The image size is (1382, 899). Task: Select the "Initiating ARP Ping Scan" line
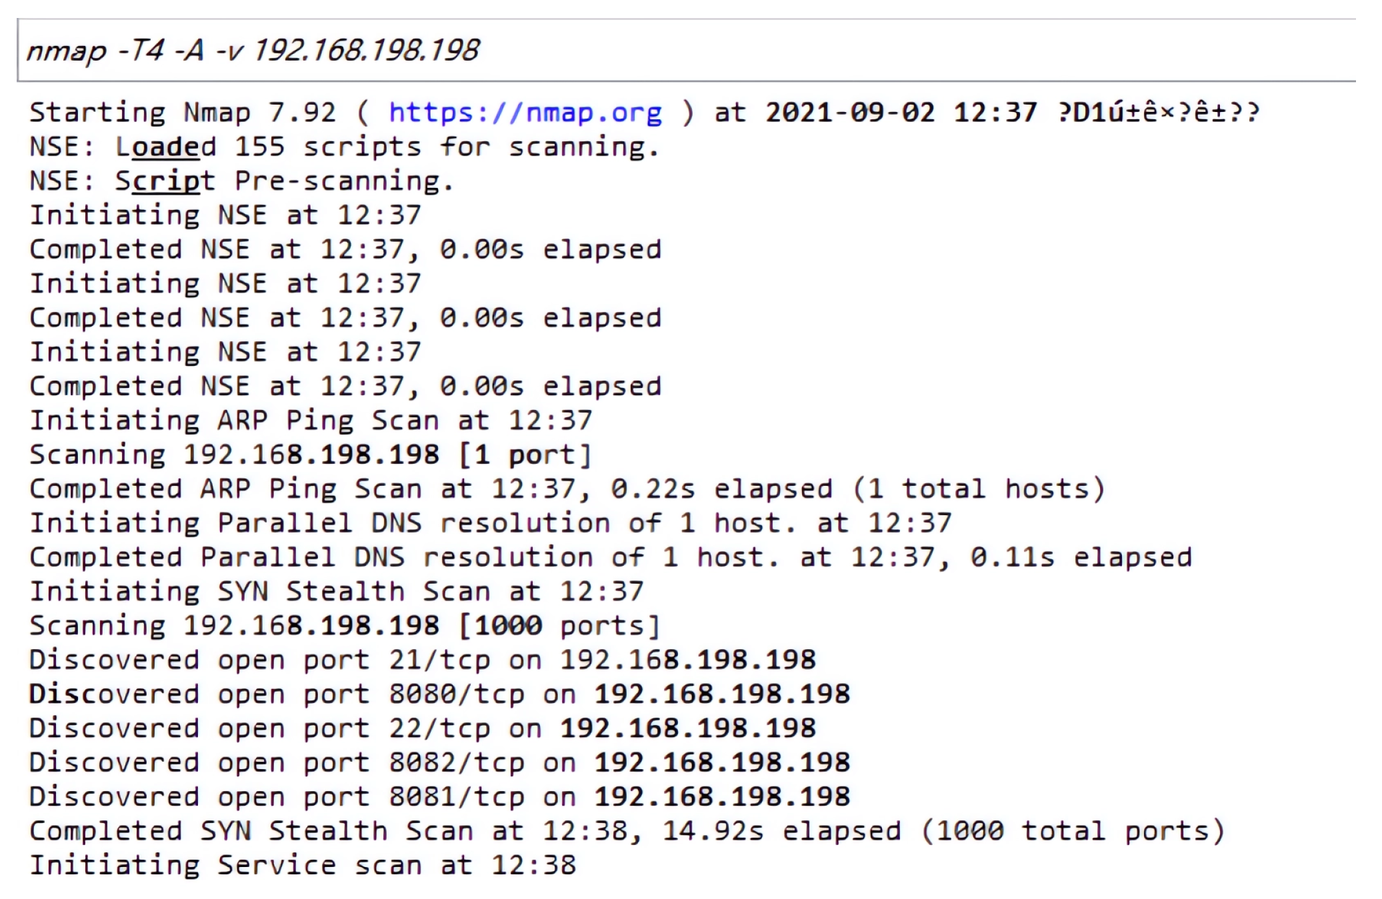(x=311, y=421)
